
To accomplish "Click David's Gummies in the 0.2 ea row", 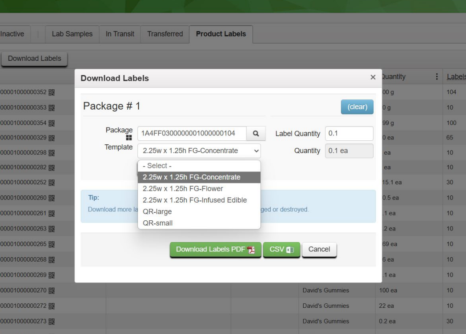I will coord(326,321).
